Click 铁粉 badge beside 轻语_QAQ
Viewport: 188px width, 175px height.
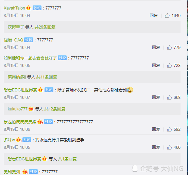tap(29, 40)
